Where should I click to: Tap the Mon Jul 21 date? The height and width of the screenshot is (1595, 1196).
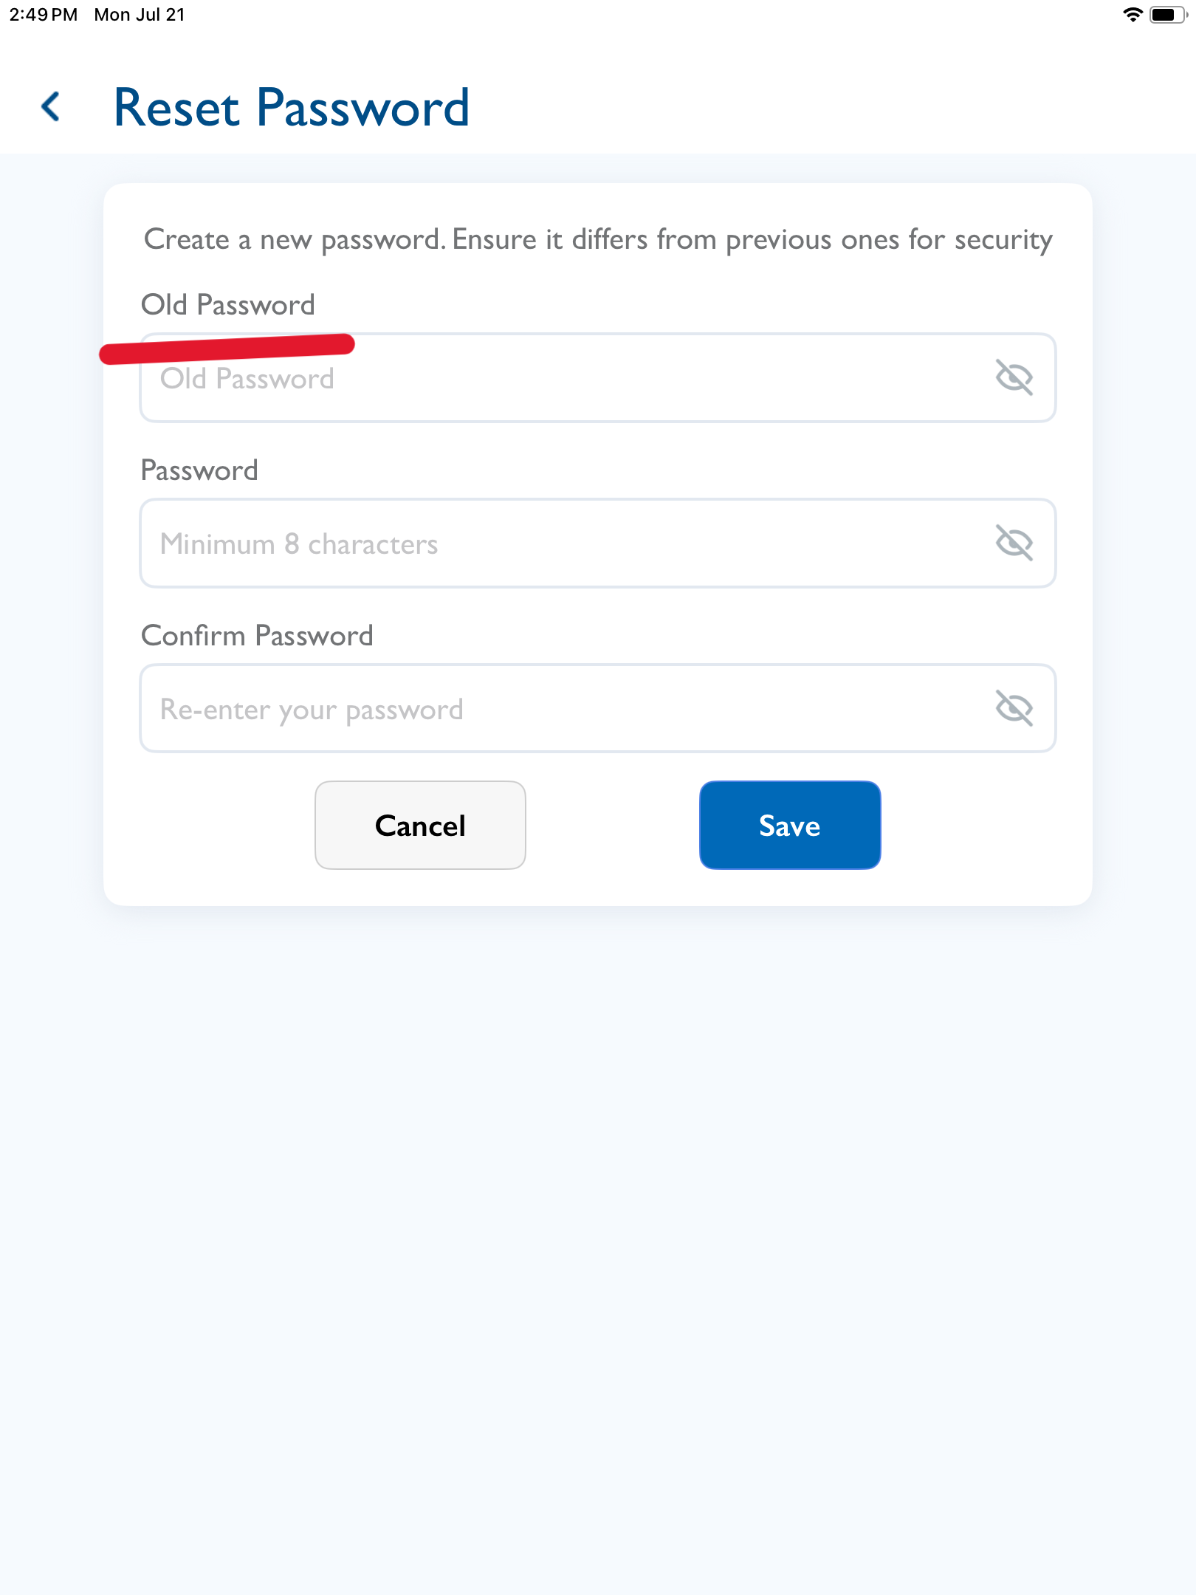(140, 15)
